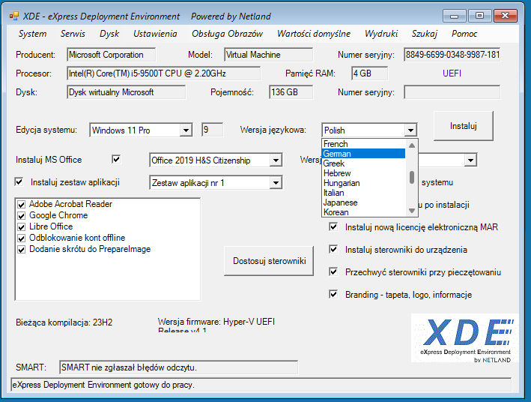The width and height of the screenshot is (531, 402).
Task: Uncheck Adobe Acrobat Reader in list
Action: 22,205
